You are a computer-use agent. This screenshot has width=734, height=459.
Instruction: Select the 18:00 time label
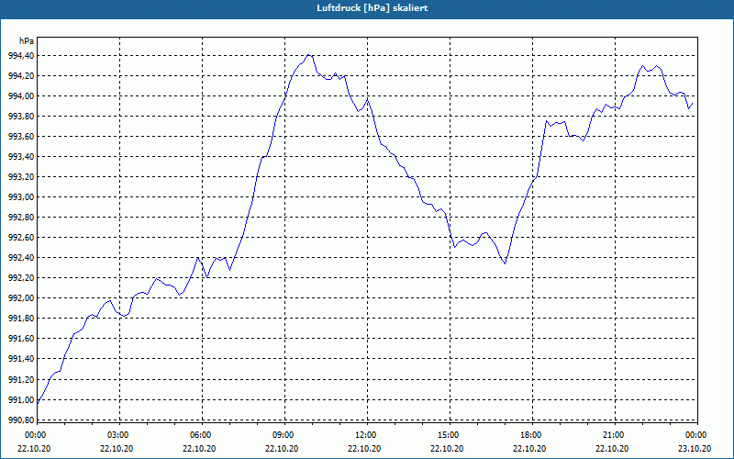click(531, 435)
